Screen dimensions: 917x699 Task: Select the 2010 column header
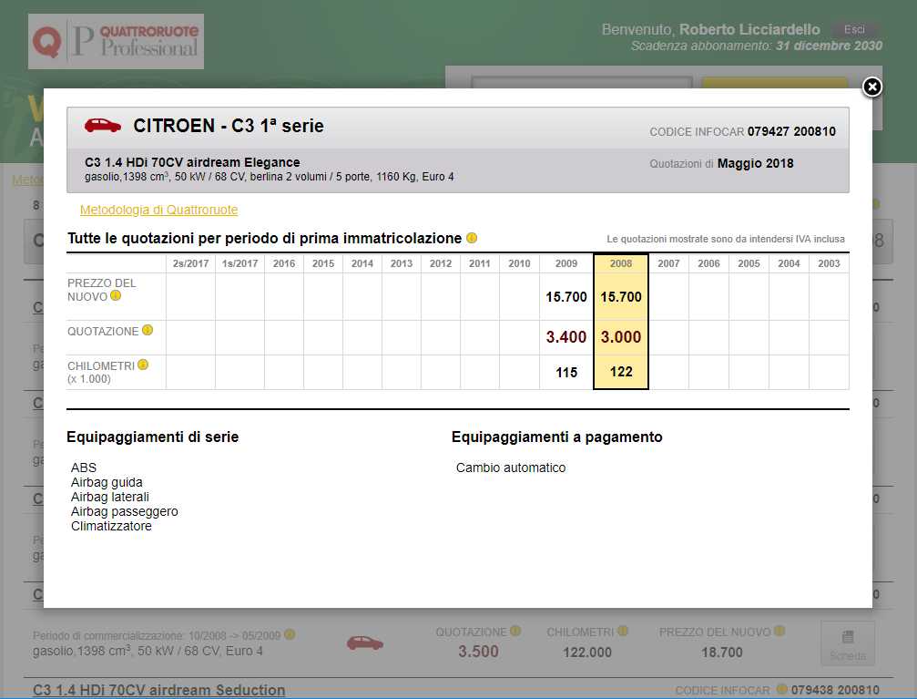(519, 263)
